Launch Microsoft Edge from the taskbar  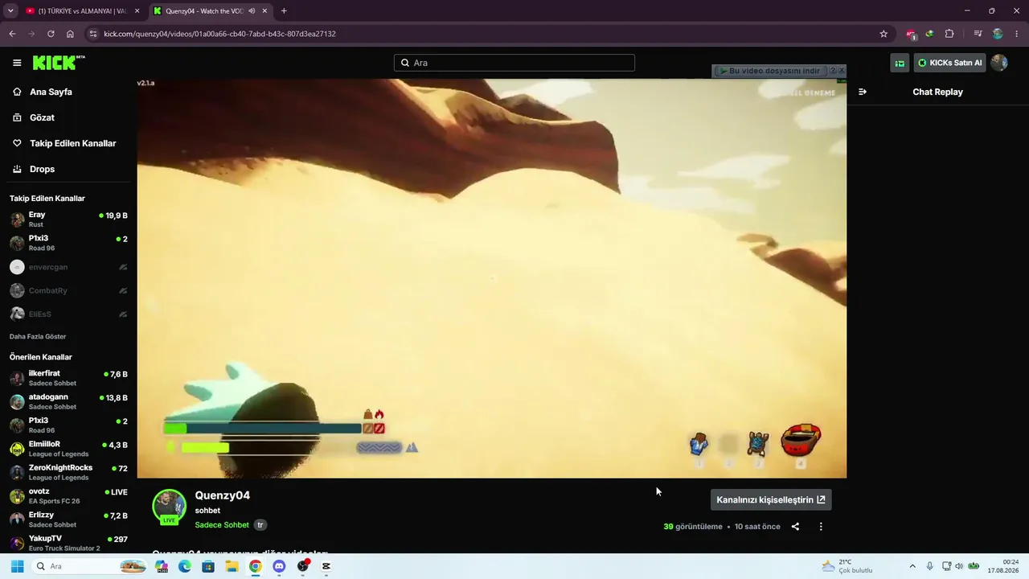click(185, 566)
